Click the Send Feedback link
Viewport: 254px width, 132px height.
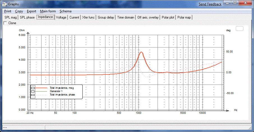210,4
